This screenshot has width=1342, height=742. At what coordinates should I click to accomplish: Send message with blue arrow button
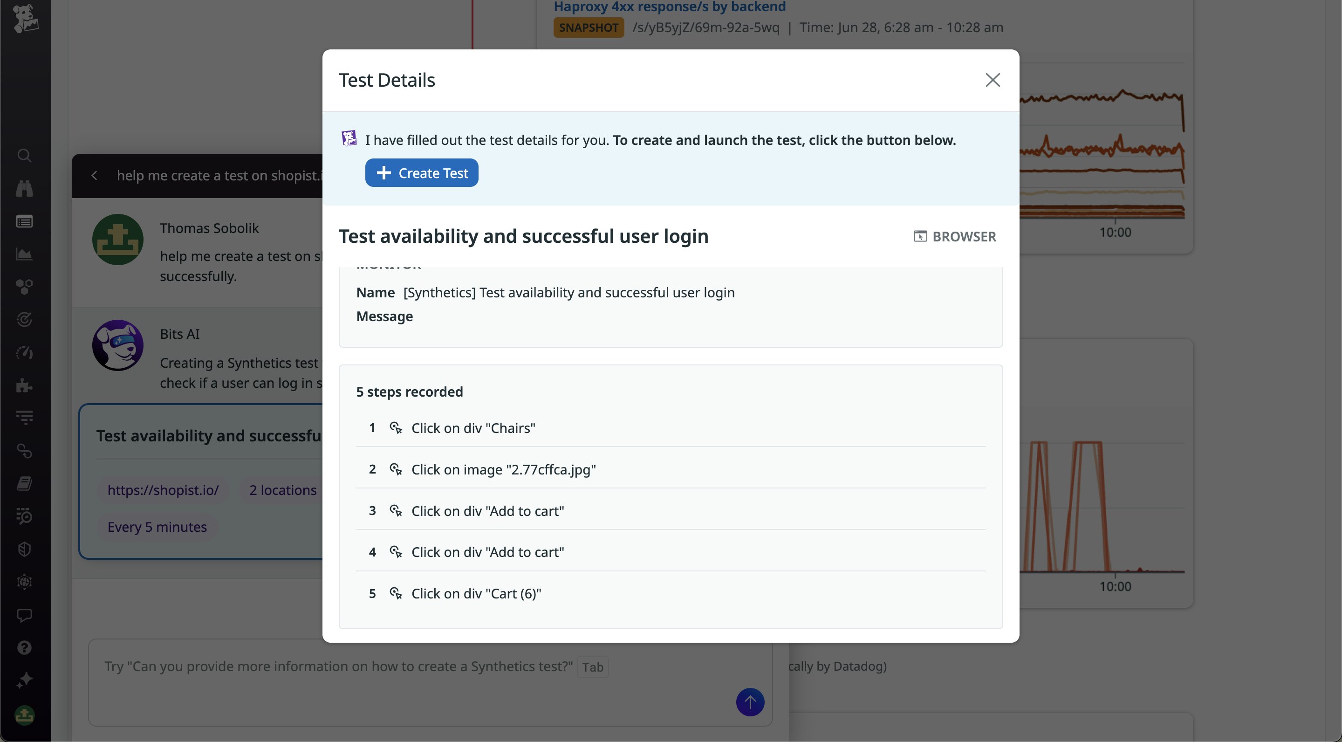(750, 702)
